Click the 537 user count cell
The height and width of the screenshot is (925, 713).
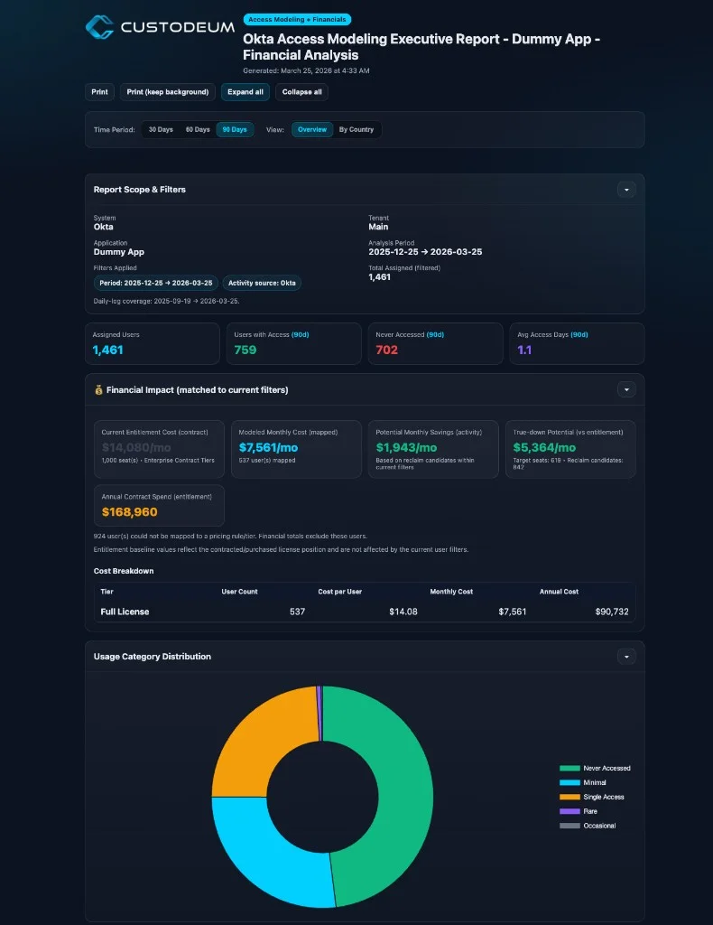tap(298, 612)
